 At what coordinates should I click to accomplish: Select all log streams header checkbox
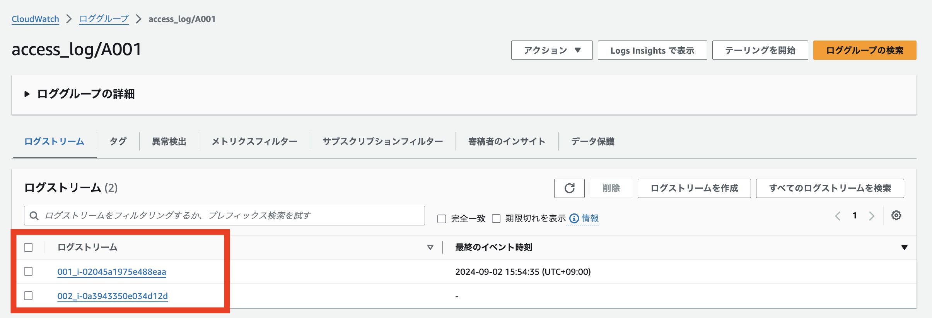tap(28, 247)
